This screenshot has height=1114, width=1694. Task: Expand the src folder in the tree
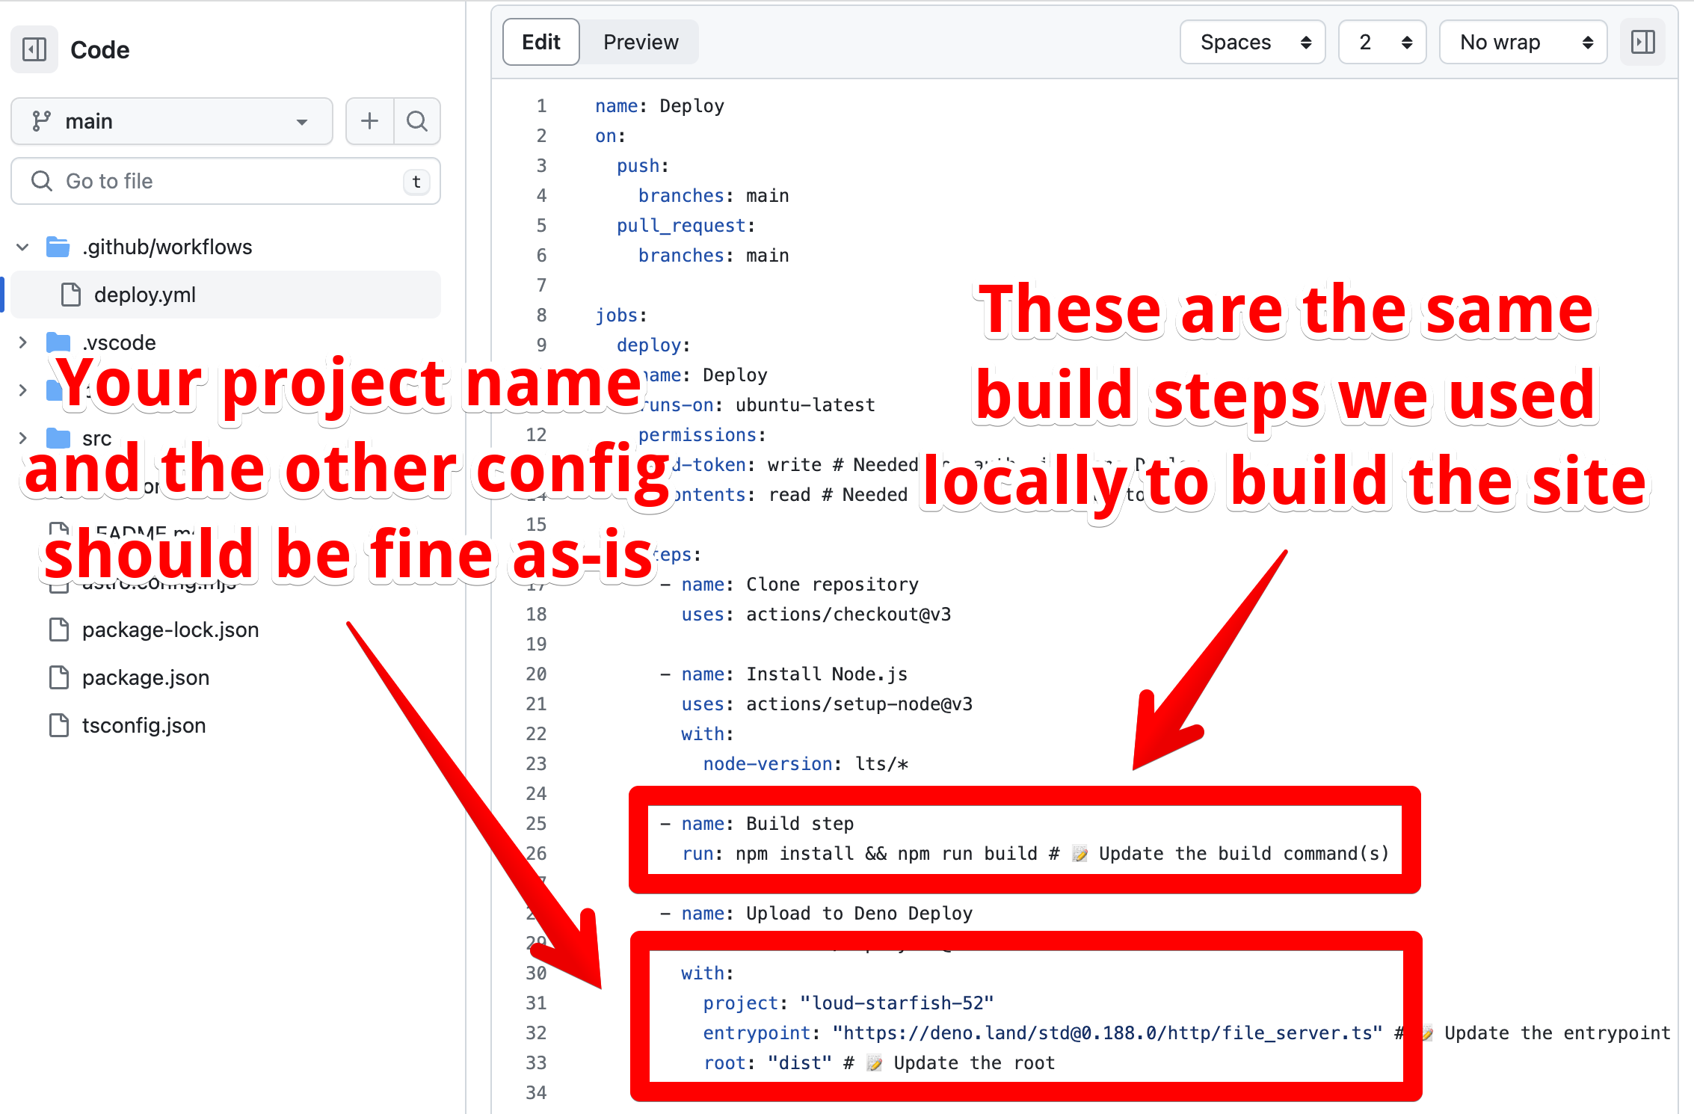coord(22,438)
